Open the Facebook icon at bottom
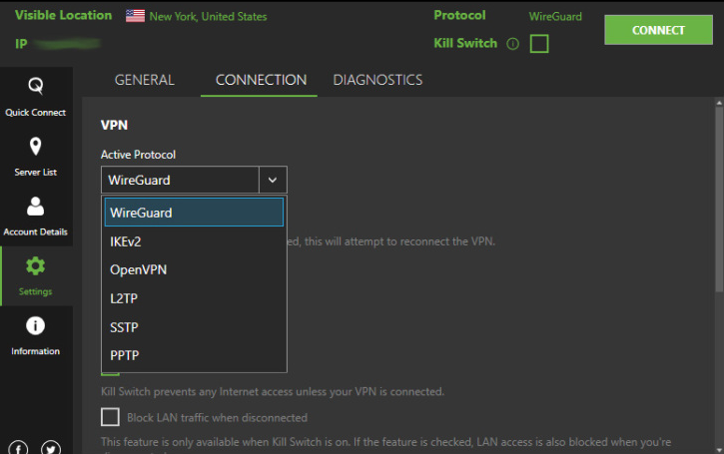Image resolution: width=724 pixels, height=454 pixels. tap(18, 448)
